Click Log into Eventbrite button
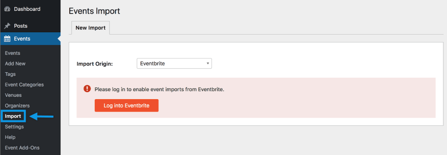Image resolution: width=447 pixels, height=155 pixels. pos(127,106)
